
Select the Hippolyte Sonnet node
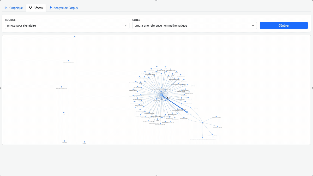pos(216,116)
